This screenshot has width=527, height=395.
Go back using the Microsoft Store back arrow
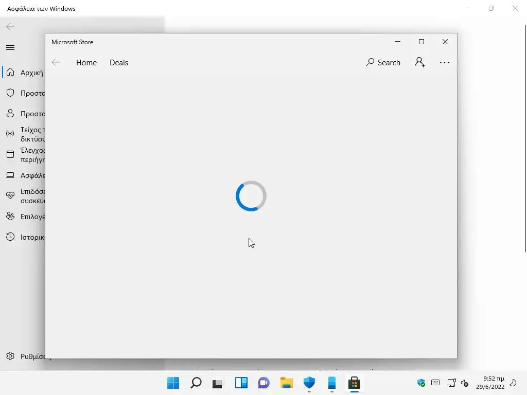(x=56, y=62)
